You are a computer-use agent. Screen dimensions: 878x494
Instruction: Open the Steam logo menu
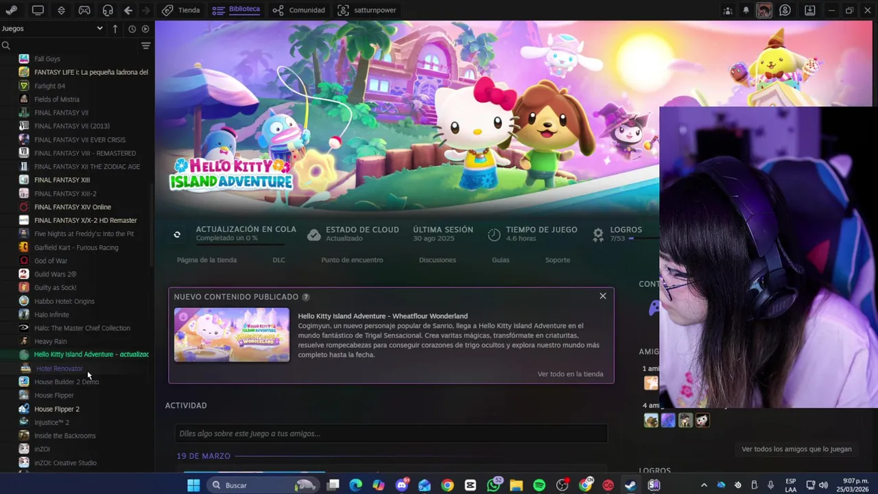(12, 10)
